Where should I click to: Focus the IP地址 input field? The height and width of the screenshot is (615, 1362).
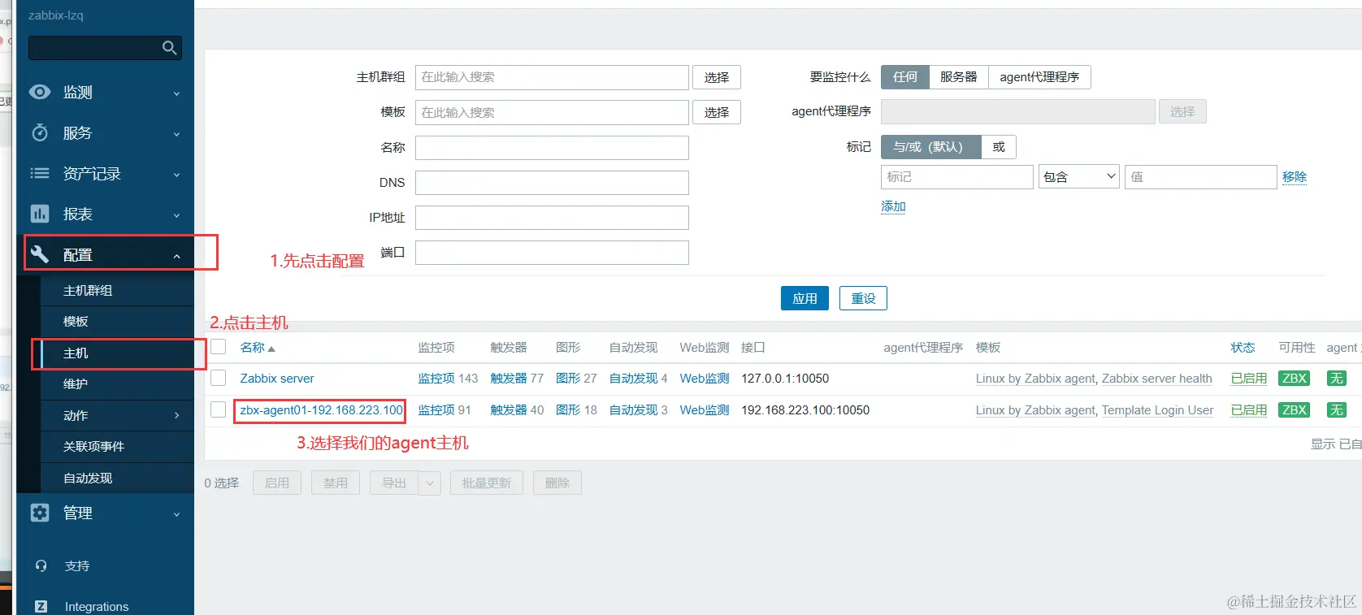coord(552,217)
